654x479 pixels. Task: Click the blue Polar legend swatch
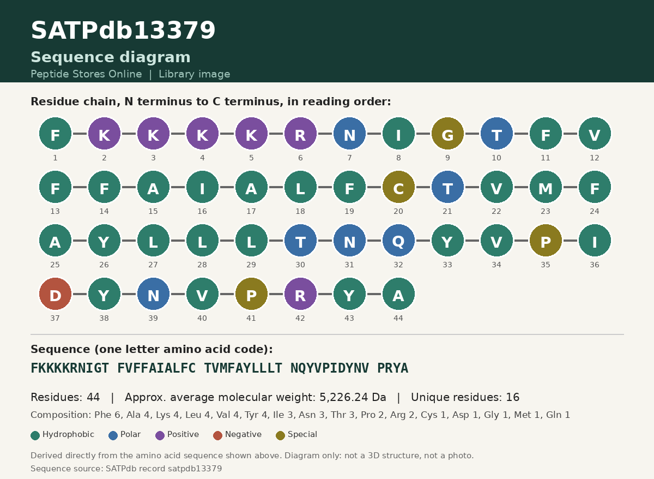tap(113, 435)
